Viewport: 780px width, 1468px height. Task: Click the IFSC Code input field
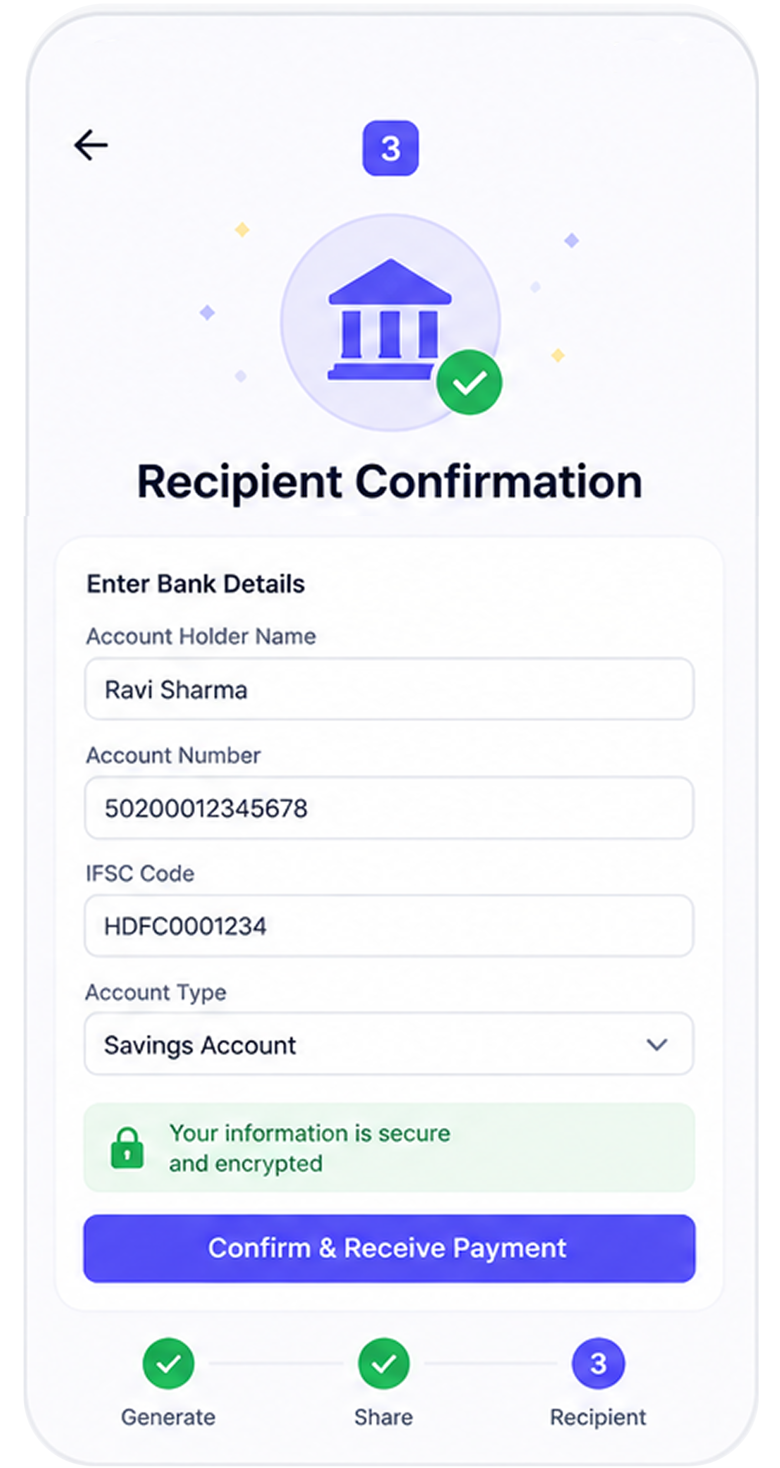389,926
